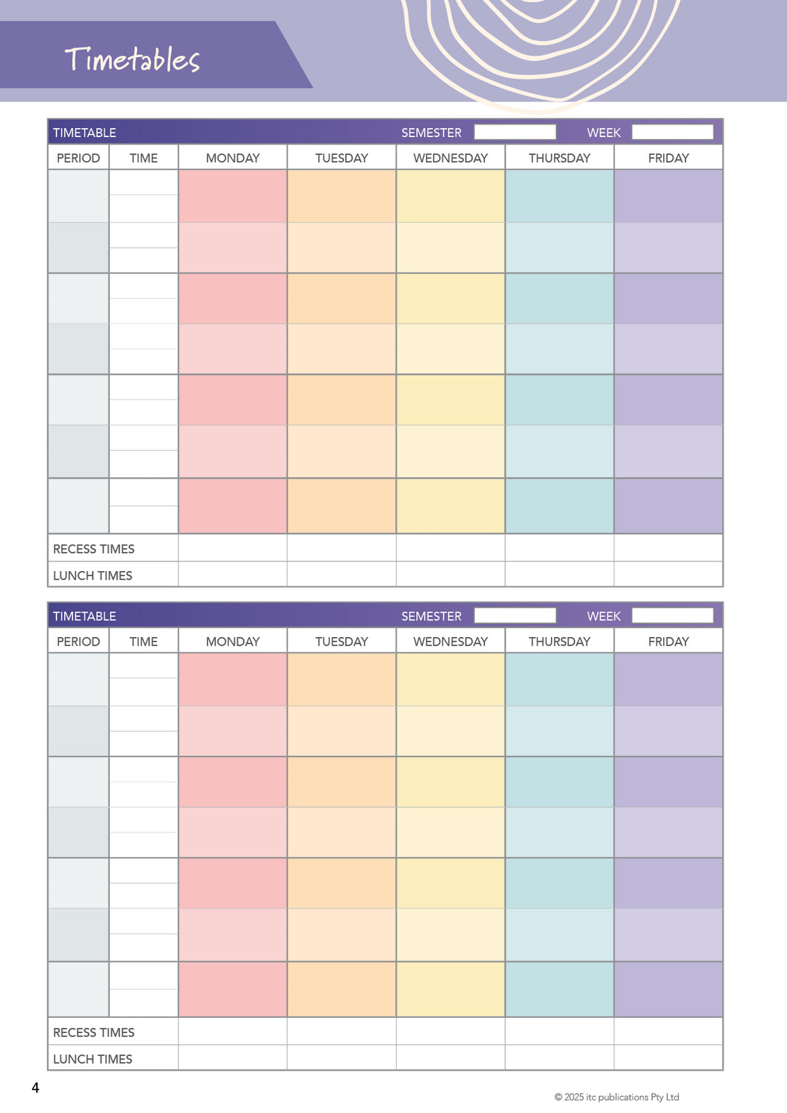Click the FRIDAY header in top timetable
The image size is (787, 1113).
[668, 158]
